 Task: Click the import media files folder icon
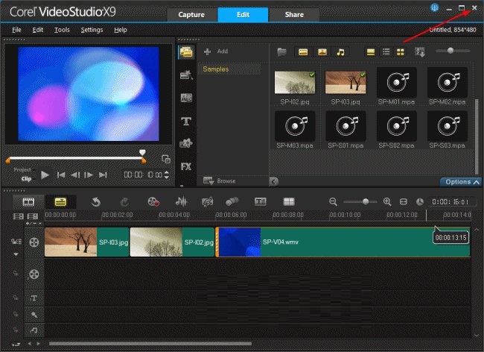tap(281, 52)
